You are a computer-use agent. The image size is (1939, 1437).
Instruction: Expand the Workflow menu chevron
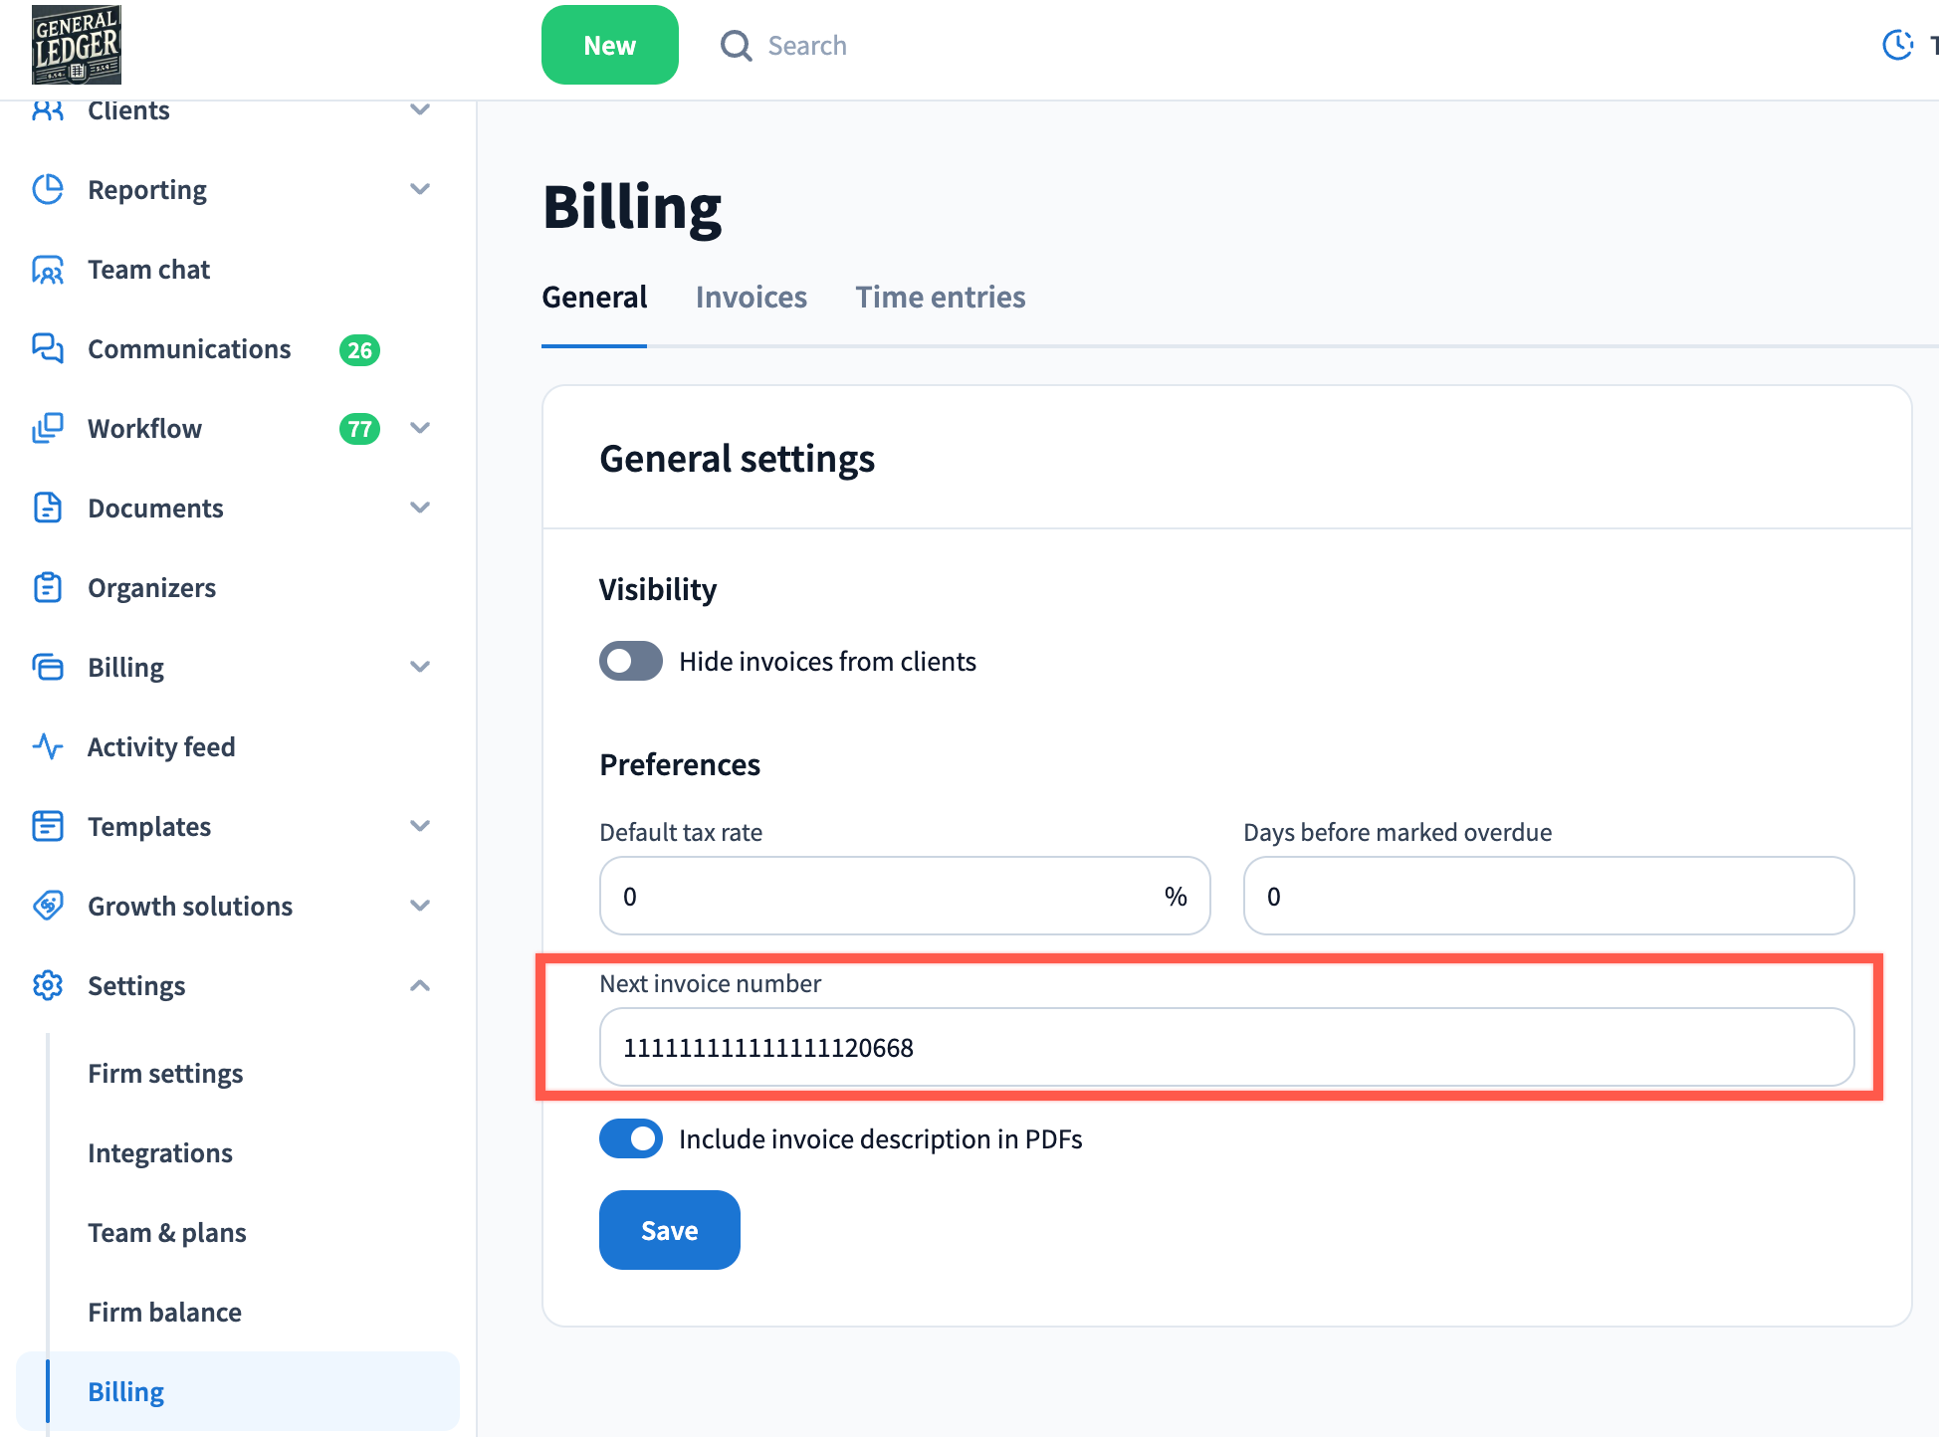tap(420, 428)
